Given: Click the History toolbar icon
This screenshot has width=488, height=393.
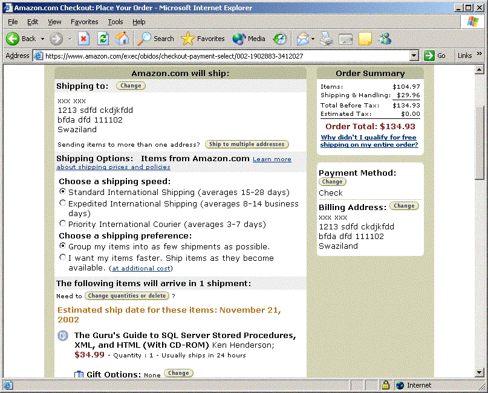Looking at the screenshot, I should (x=279, y=39).
